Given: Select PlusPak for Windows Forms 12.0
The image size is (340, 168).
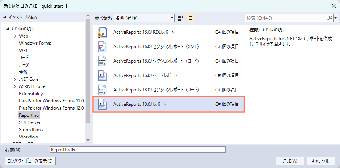Looking at the screenshot, I should pyautogui.click(x=51, y=108).
